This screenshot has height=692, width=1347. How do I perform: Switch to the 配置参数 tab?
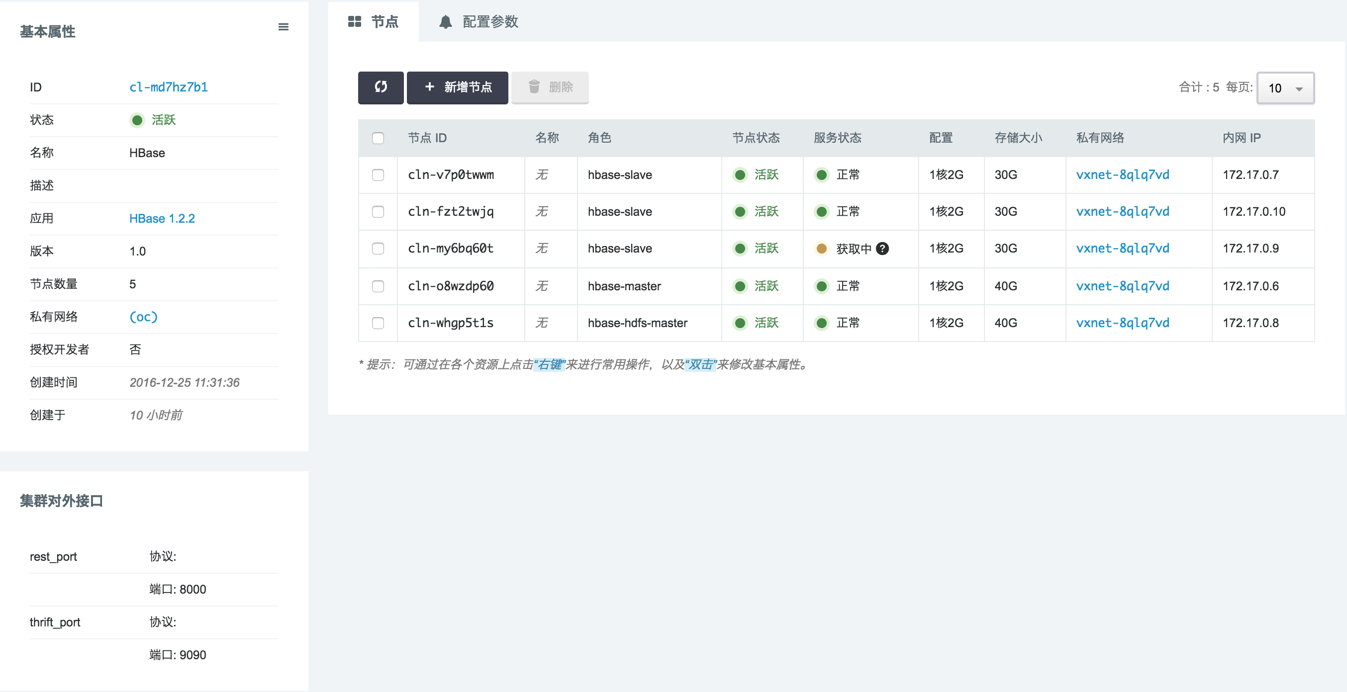point(489,22)
